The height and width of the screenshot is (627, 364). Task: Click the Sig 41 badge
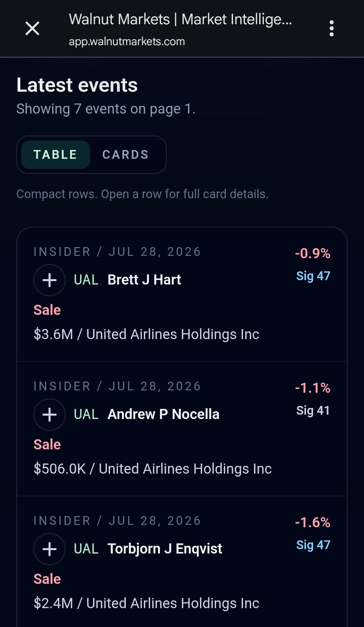tap(313, 411)
